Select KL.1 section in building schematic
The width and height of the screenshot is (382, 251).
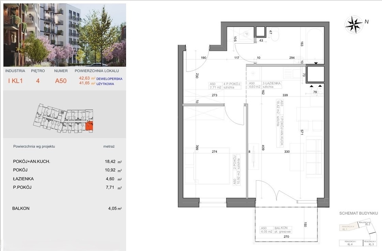coord(347,228)
